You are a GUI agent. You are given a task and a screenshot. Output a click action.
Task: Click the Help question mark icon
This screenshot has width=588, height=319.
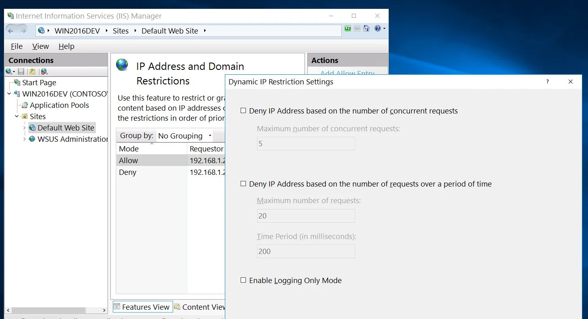(377, 28)
